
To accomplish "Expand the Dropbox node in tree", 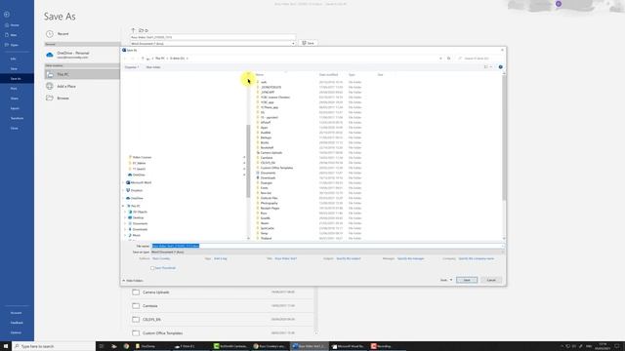I will point(123,190).
